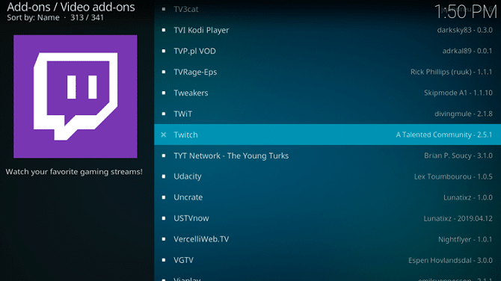Image resolution: width=501 pixels, height=281 pixels.
Task: Click the bullet icon beside Tweakers
Action: coord(164,93)
